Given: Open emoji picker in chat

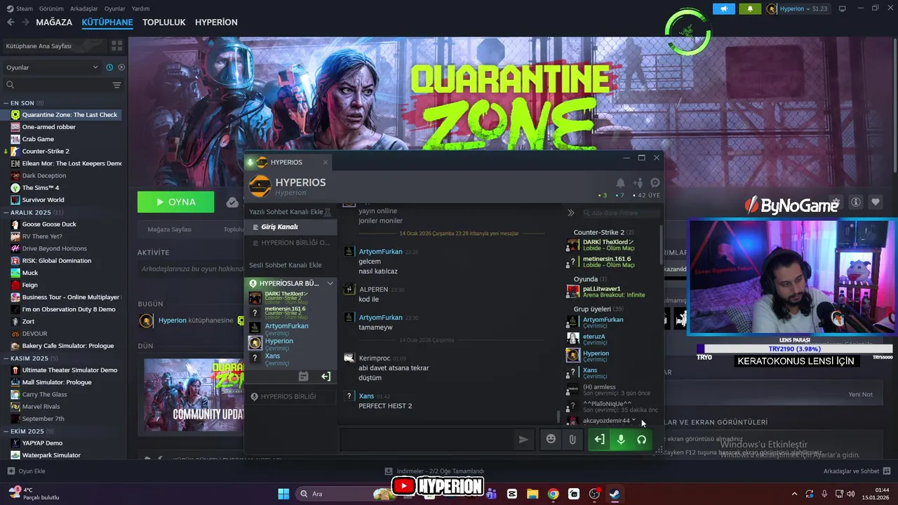Looking at the screenshot, I should click(551, 439).
